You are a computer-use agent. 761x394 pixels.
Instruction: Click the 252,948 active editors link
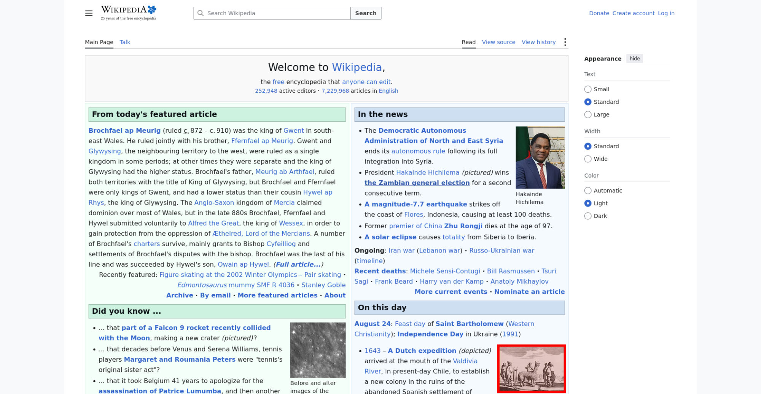coord(266,91)
